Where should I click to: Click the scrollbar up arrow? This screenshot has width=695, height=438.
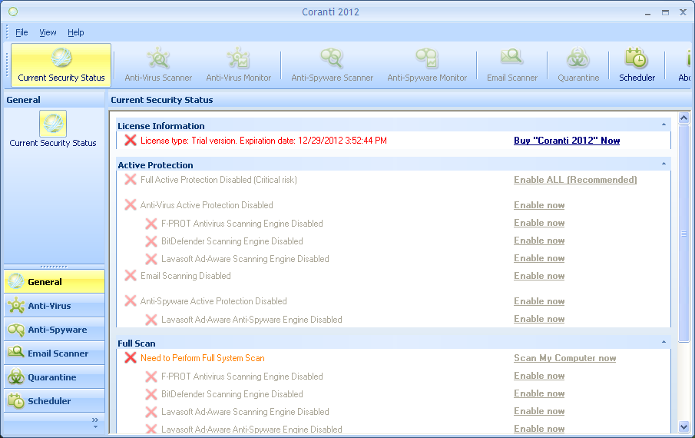(x=684, y=118)
